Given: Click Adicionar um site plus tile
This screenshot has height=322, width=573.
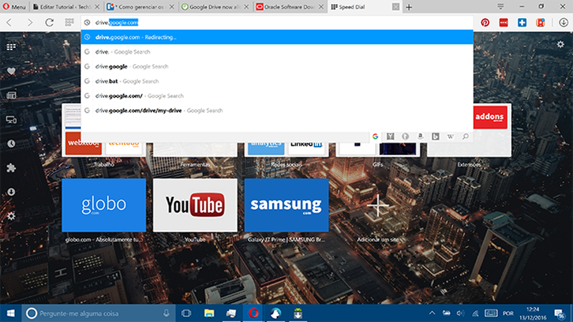Looking at the screenshot, I should click(x=378, y=205).
